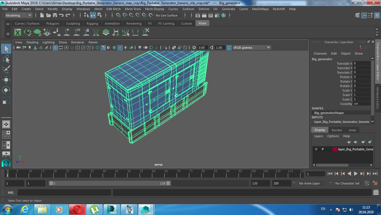Open the Anim layer tab
This screenshot has height=215, width=381.
(x=352, y=130)
